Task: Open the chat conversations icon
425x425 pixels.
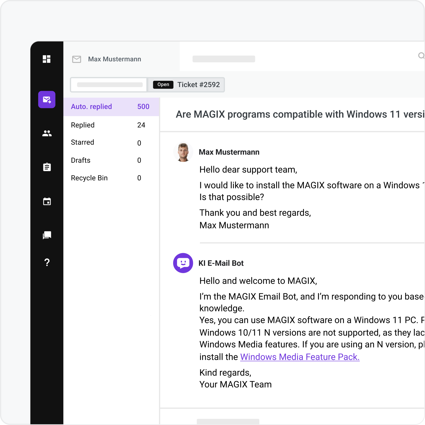Action: tap(47, 235)
